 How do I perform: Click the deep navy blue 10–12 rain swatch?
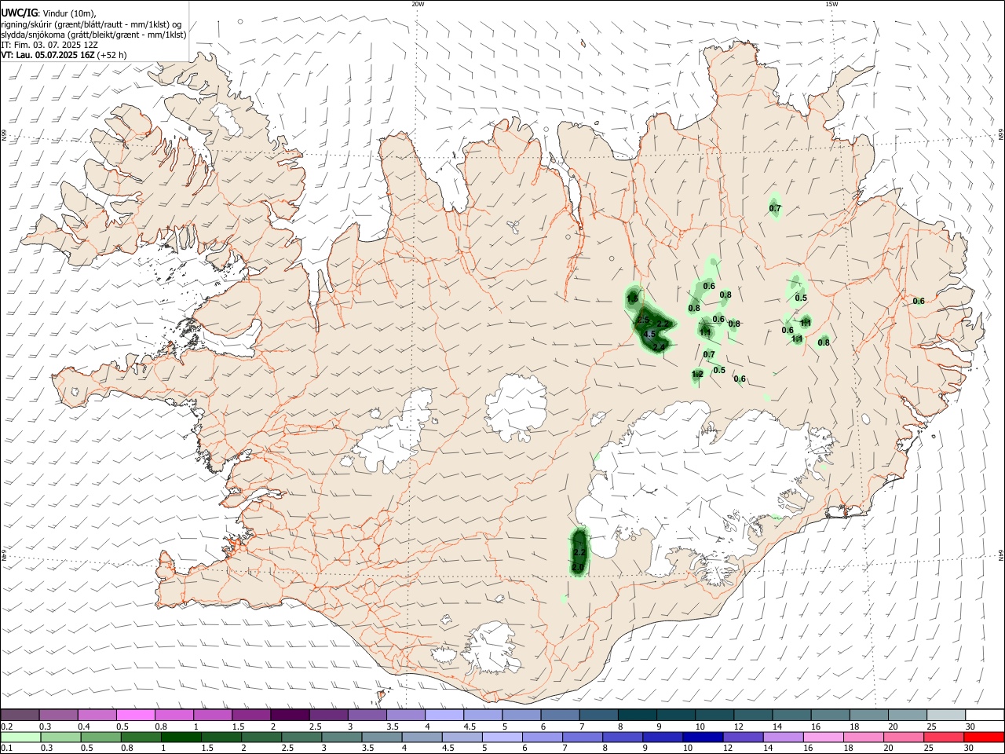click(703, 737)
